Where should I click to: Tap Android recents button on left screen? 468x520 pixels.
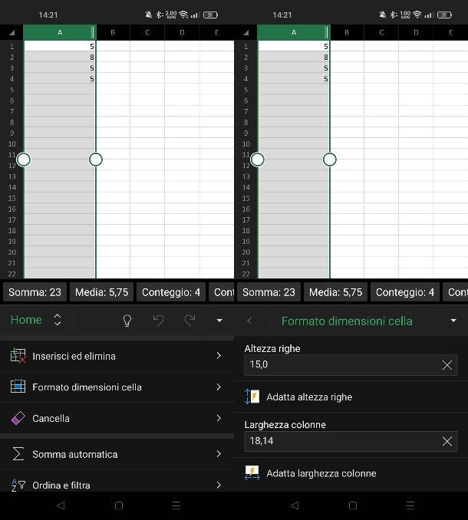[x=176, y=505]
